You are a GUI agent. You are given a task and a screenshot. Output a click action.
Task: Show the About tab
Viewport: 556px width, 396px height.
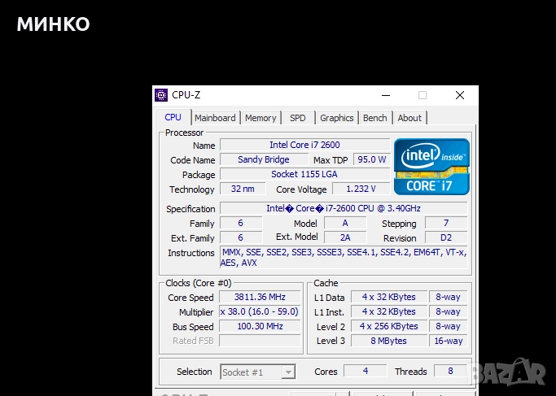coord(409,118)
